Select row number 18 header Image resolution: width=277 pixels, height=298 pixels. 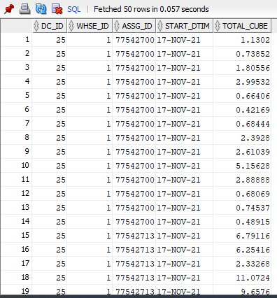tap(16, 278)
